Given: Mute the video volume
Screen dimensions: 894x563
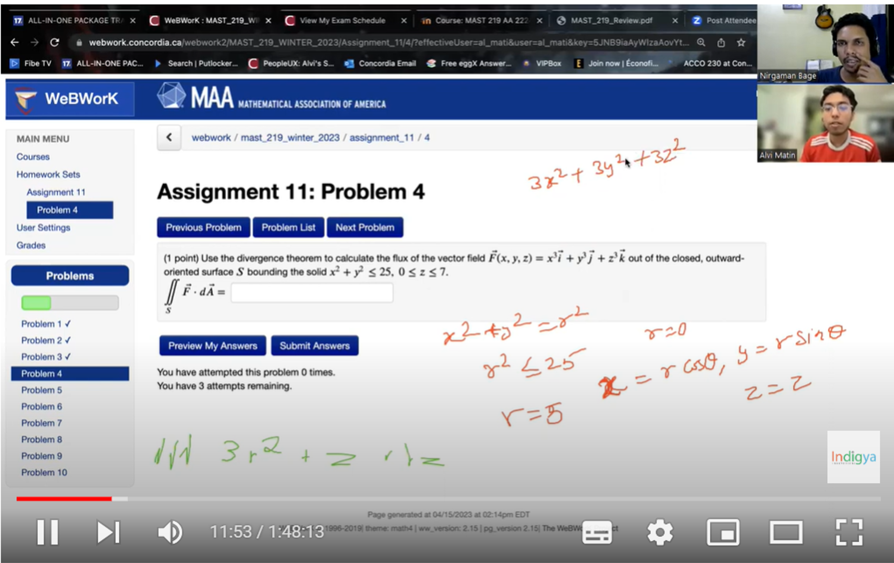Looking at the screenshot, I should (170, 532).
